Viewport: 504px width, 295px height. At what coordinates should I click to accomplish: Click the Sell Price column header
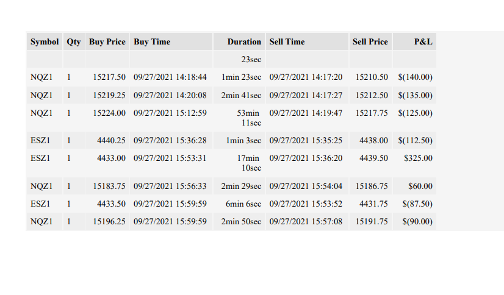(370, 41)
